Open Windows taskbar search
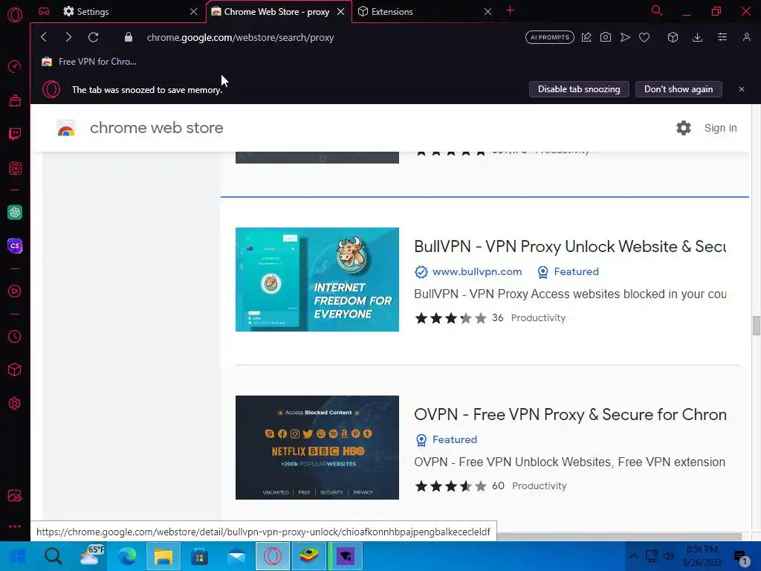Viewport: 761px width, 571px height. tap(53, 556)
